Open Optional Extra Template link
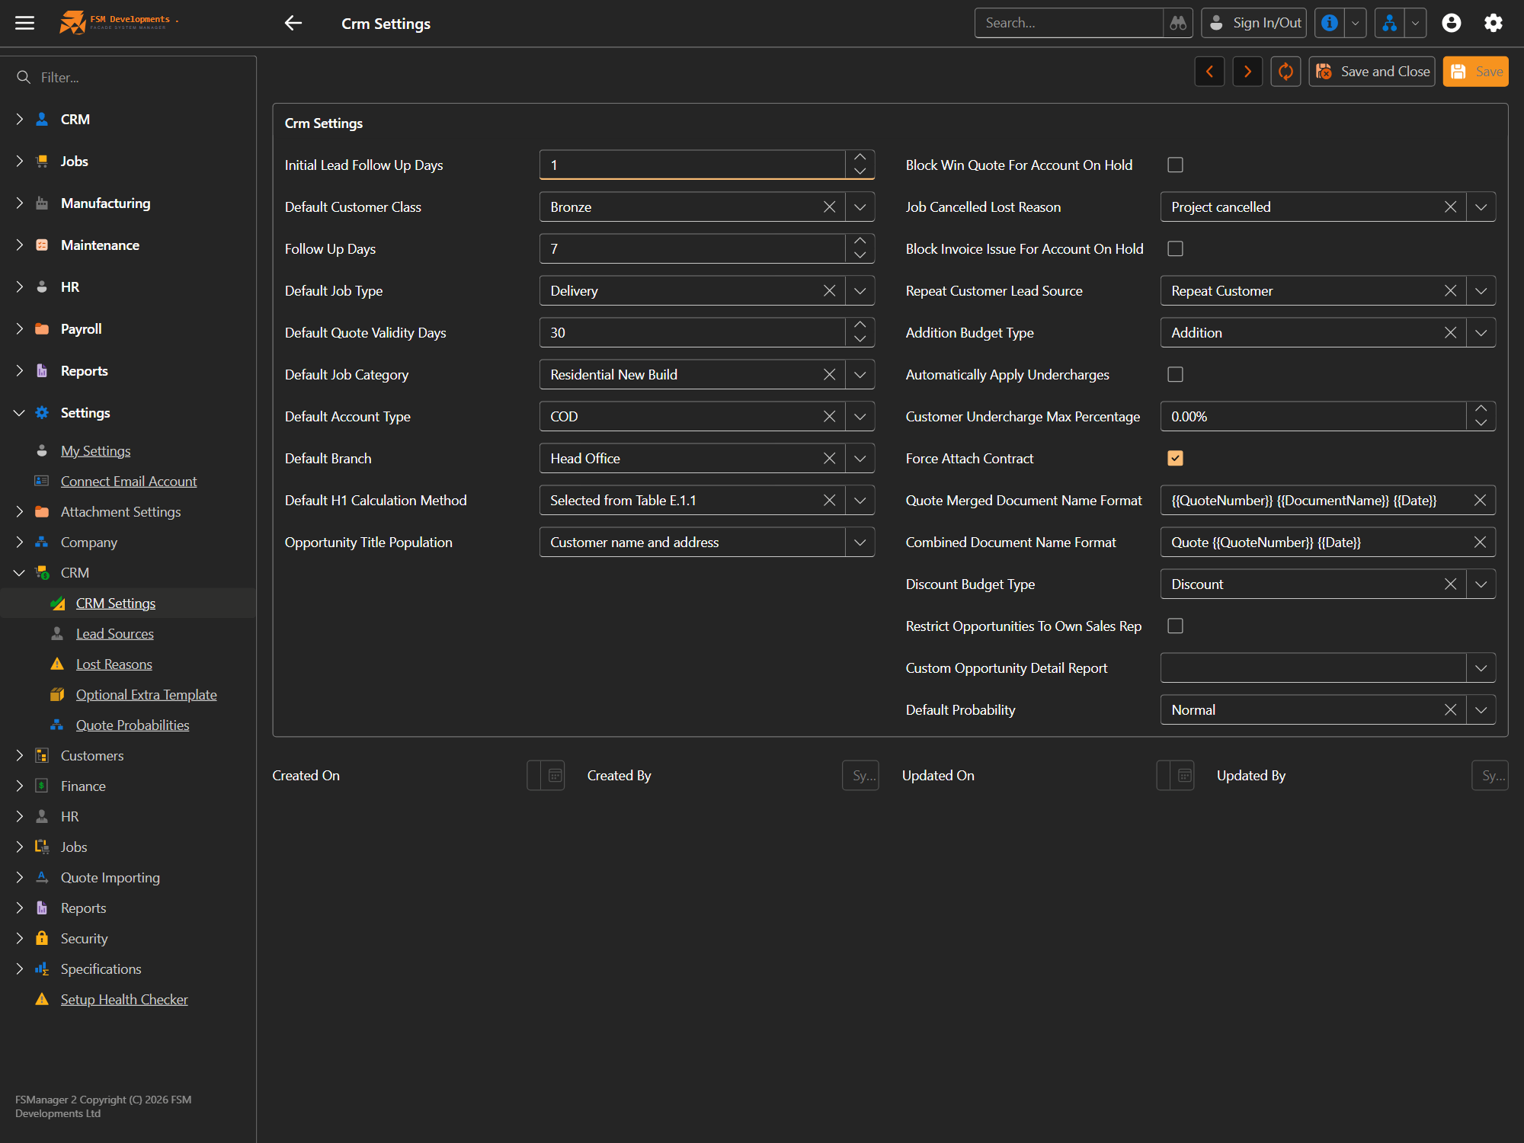 coord(146,694)
